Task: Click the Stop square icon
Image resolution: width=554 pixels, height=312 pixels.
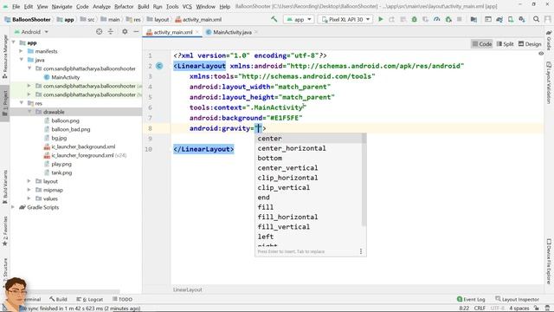Action: pos(460,19)
